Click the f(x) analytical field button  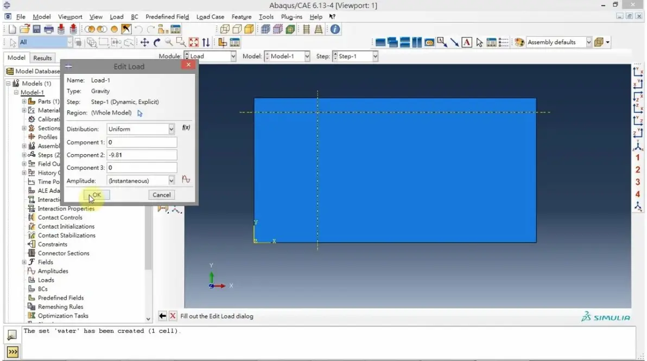tap(186, 128)
